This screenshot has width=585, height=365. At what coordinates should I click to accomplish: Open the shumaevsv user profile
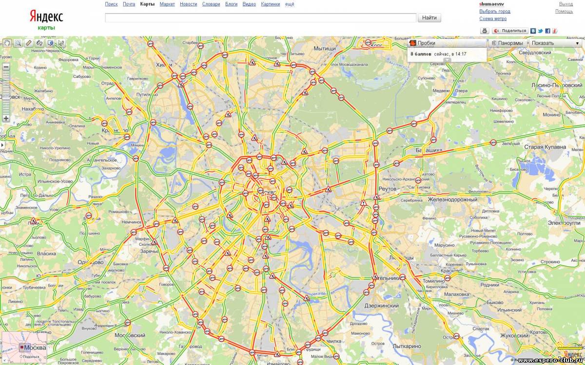pyautogui.click(x=491, y=4)
